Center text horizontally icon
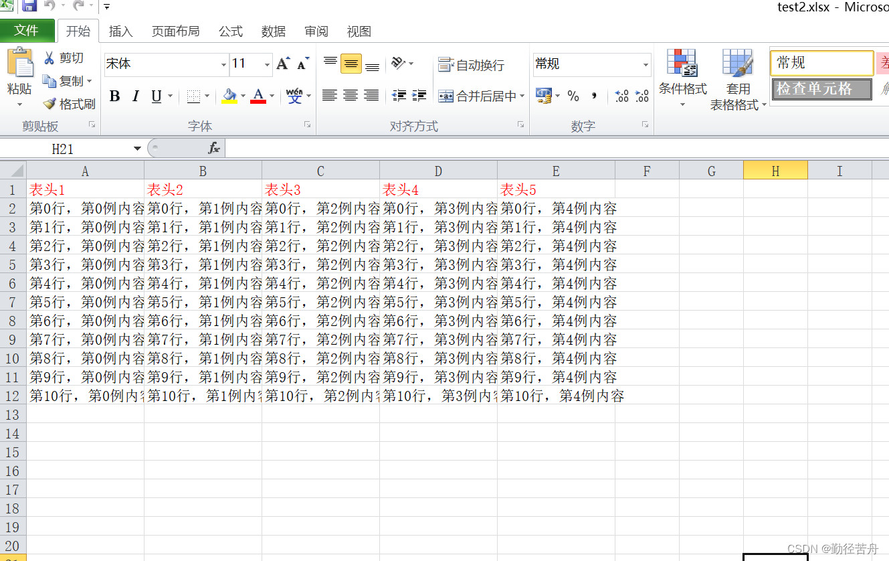 click(351, 96)
